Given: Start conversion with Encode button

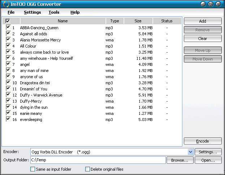Looking at the screenshot, I should [203, 141].
